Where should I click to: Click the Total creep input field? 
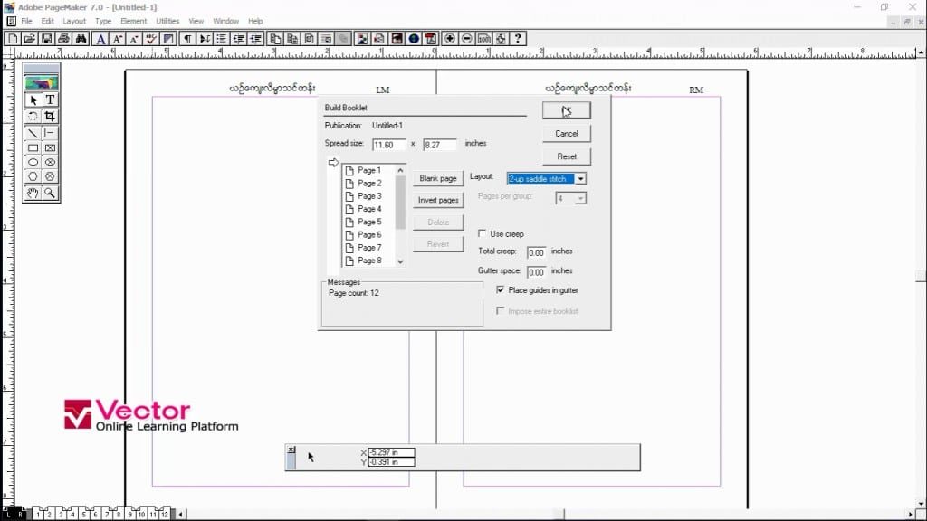point(536,252)
